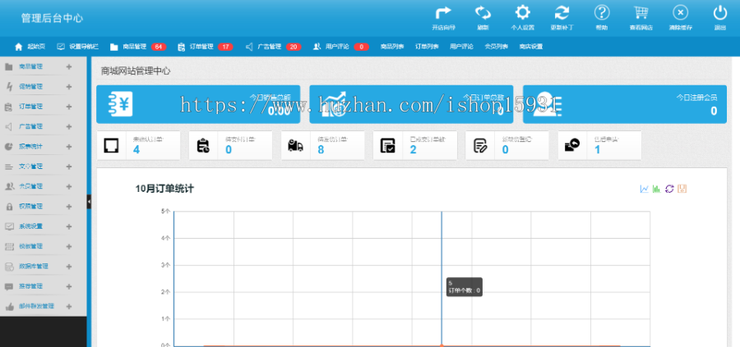740x347 pixels.
Task: Open the 待支付订单 tile with clipboard icon
Action: (230, 145)
